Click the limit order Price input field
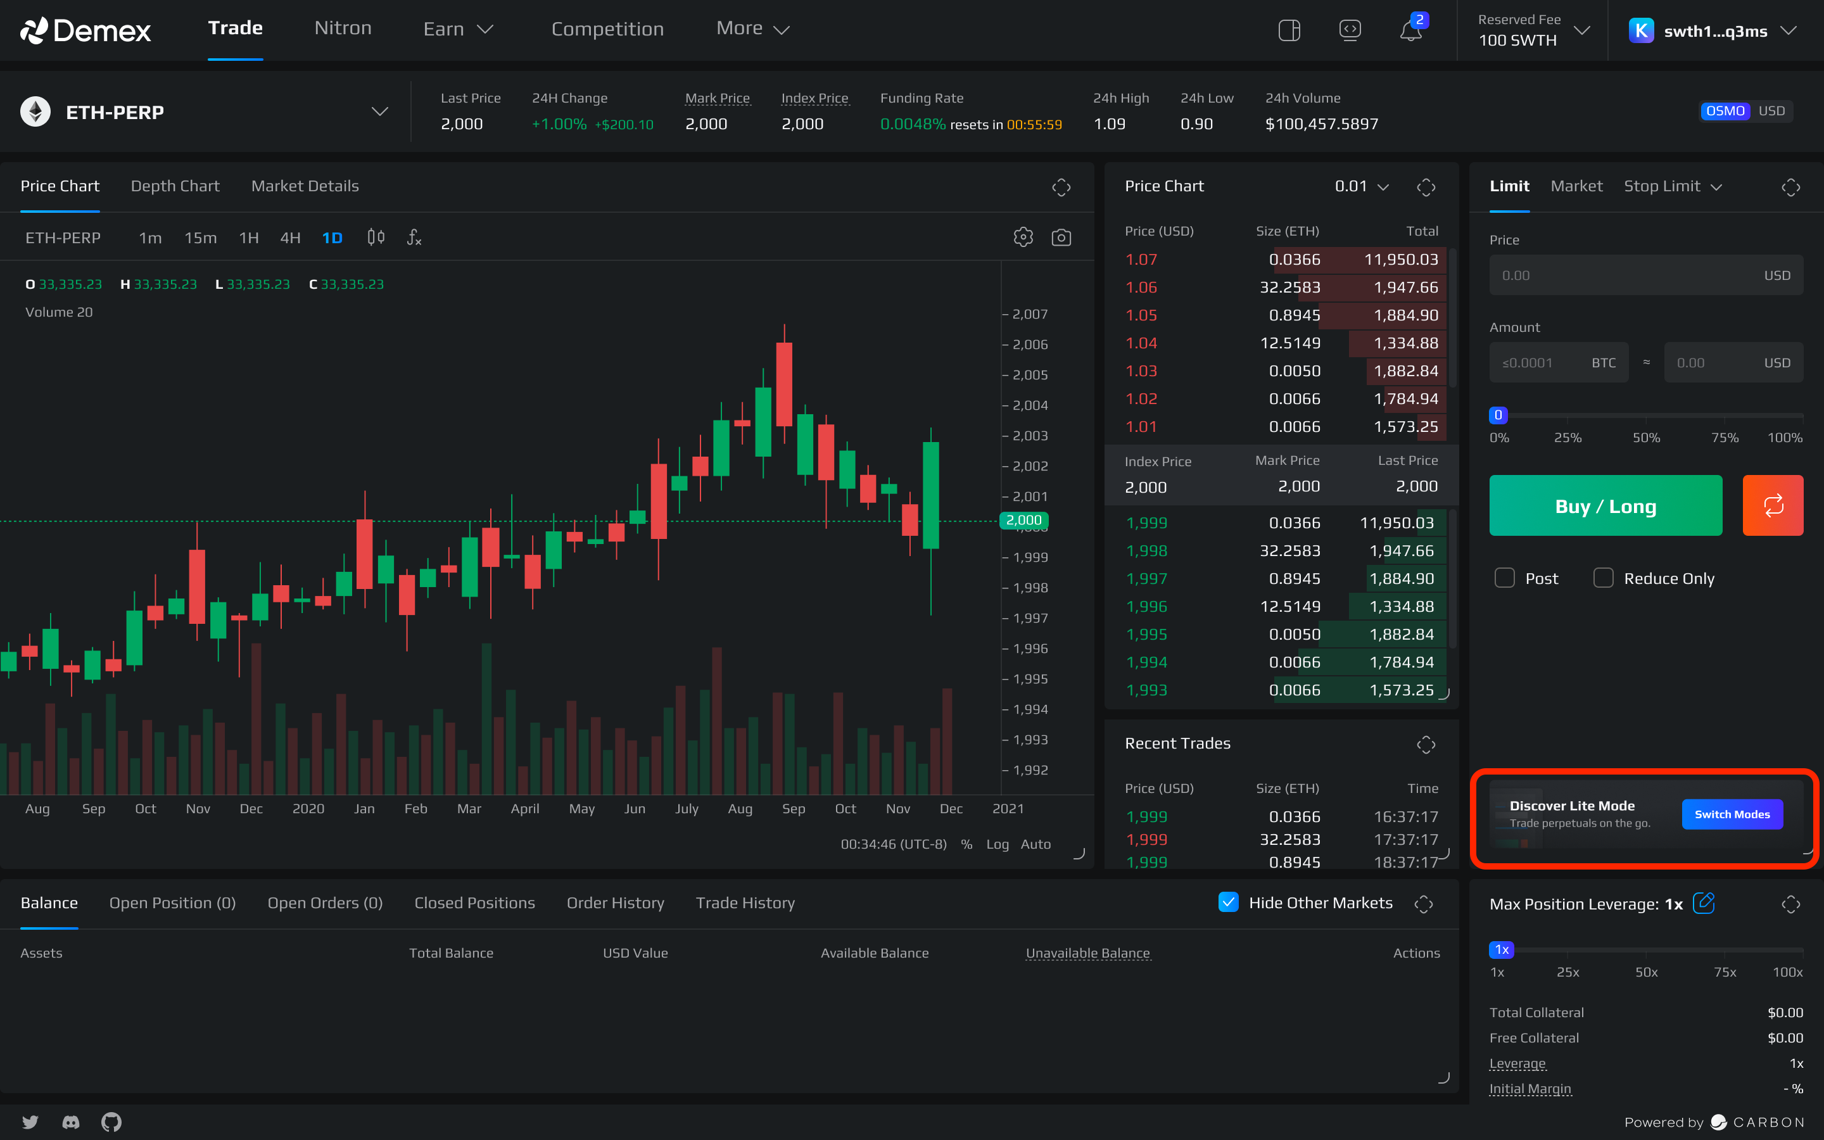 pyautogui.click(x=1621, y=275)
